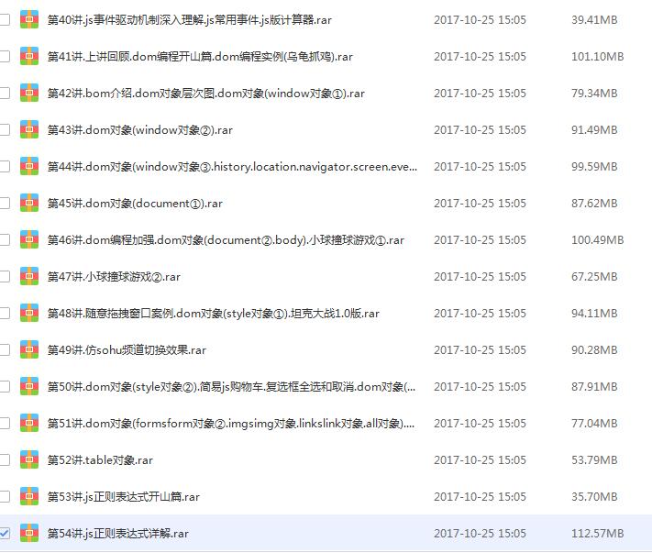Tick the checkbox for 第45讲 file
Screen dimensions: 652x553
click(x=5, y=203)
